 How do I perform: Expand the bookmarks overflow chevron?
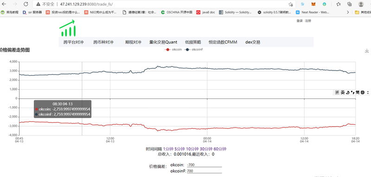pos(347,12)
